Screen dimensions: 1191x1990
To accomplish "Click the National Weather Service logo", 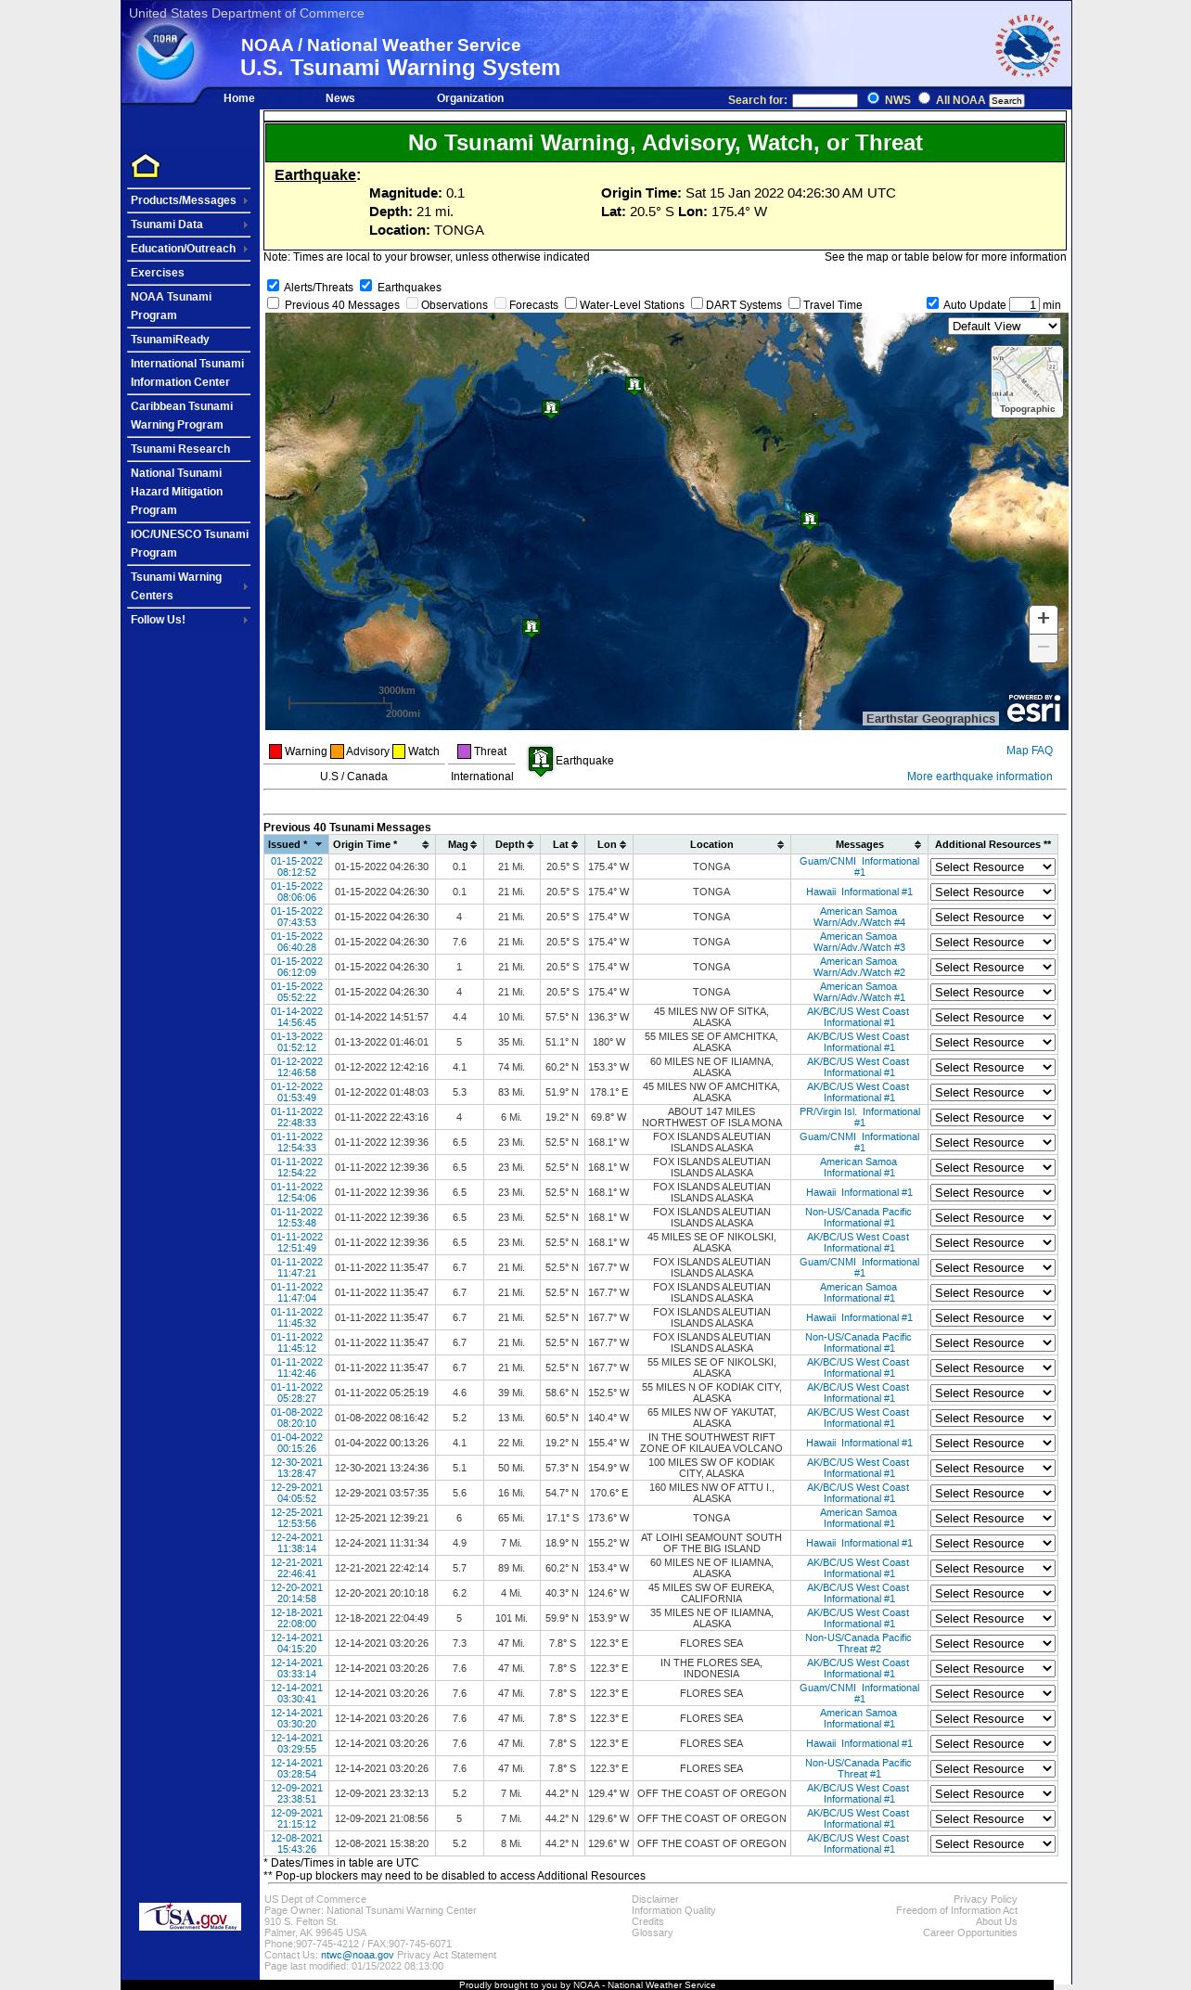I will (x=1028, y=46).
